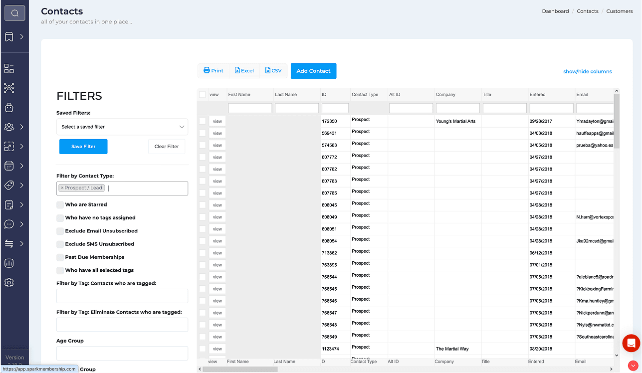Tick the select-all checkbox in table header
Viewport: 642px width, 373px height.
tap(203, 95)
